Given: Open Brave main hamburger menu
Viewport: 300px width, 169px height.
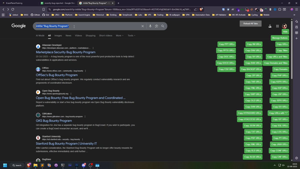Looking at the screenshot, I should 296,9.
